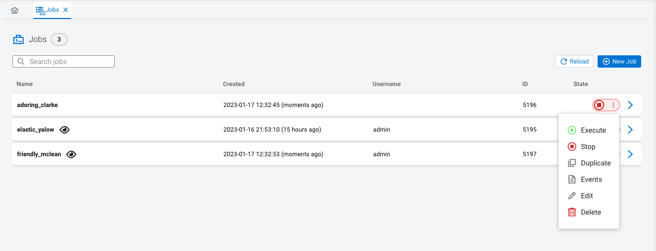Close the Jobs tab

66,10
